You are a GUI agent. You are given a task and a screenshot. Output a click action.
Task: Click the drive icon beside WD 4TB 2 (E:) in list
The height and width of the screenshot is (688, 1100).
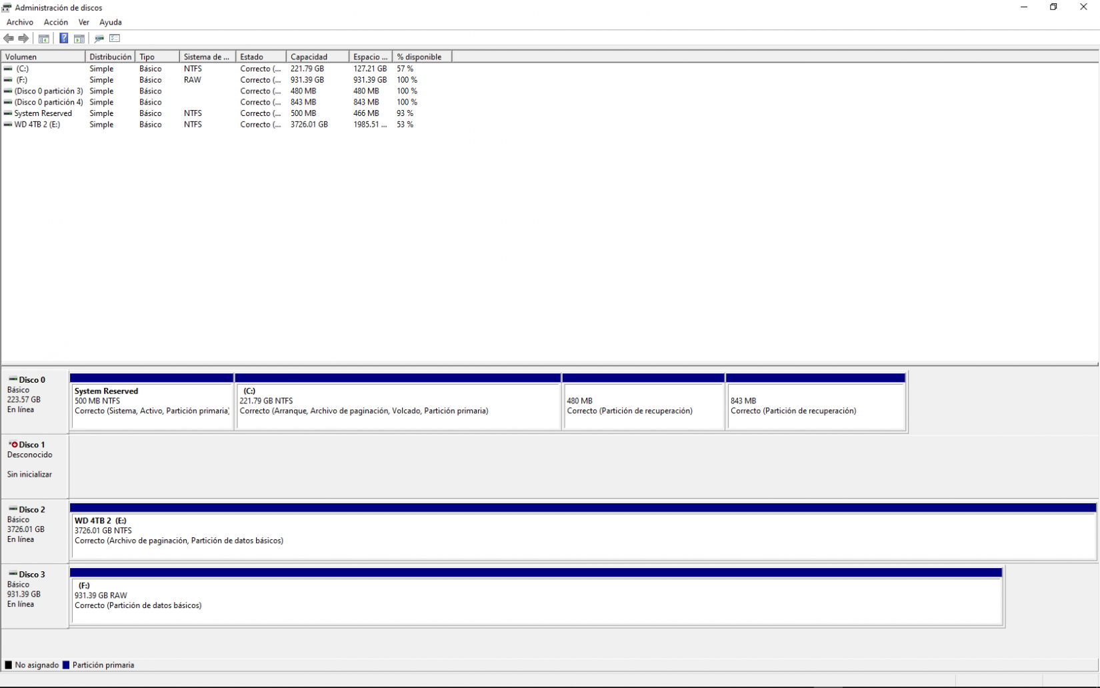8,125
